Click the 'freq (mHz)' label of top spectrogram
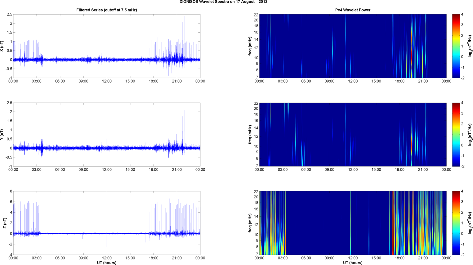 click(x=250, y=46)
